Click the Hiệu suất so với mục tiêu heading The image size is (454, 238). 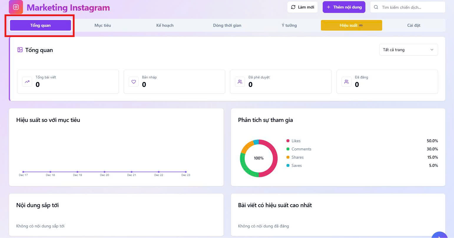click(48, 120)
